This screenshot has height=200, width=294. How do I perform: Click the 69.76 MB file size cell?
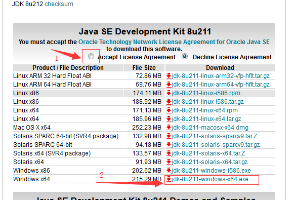144,85
